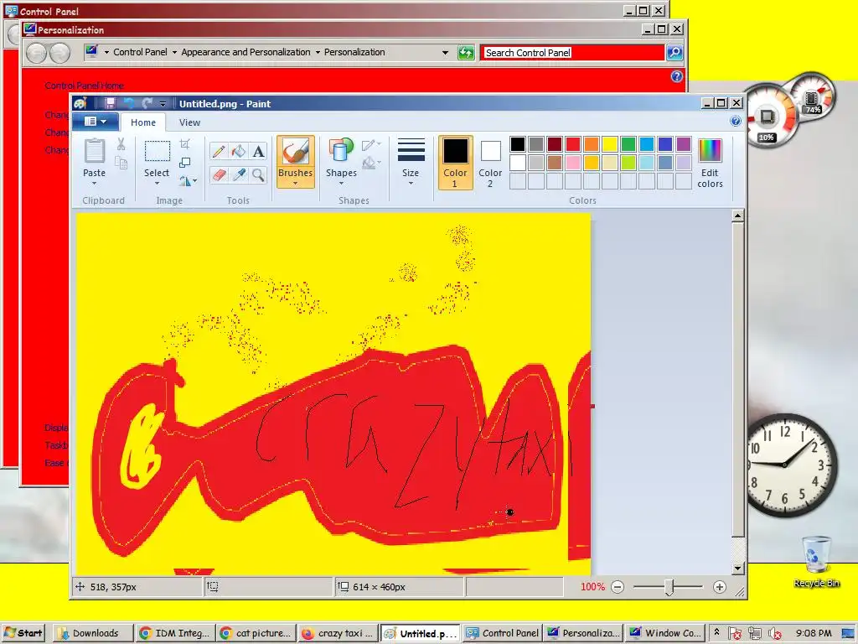Click the canvas scroll up arrow
The height and width of the screenshot is (644, 858).
tap(737, 216)
